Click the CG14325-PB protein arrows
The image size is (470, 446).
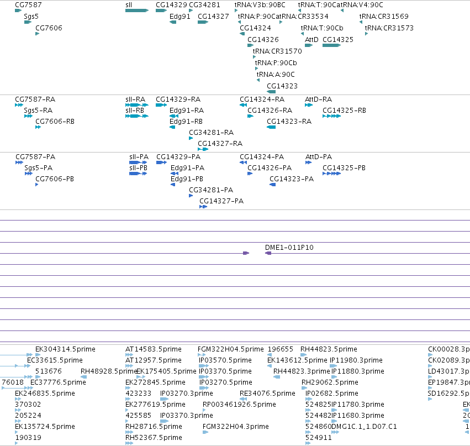331,174
